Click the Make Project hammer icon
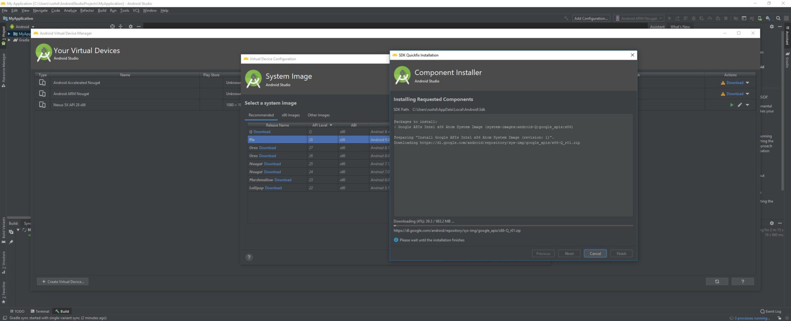The image size is (791, 321). pyautogui.click(x=566, y=18)
